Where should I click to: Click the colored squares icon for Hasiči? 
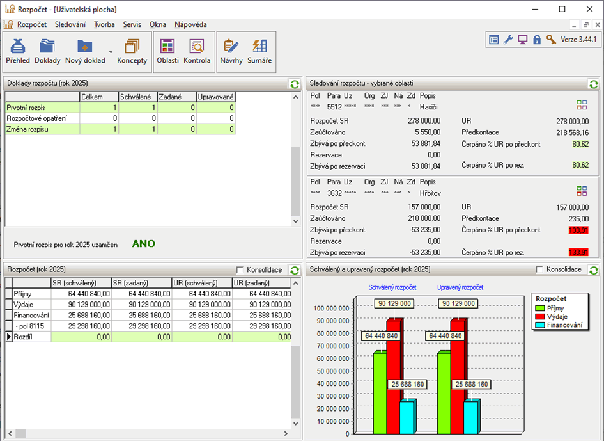point(581,105)
